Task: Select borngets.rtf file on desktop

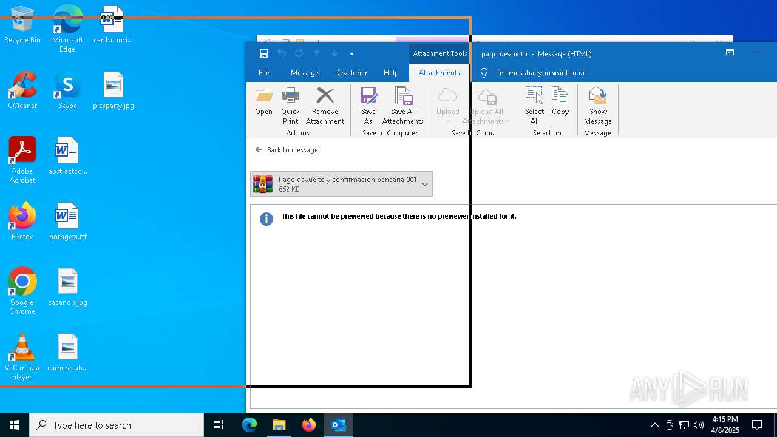Action: pyautogui.click(x=67, y=222)
